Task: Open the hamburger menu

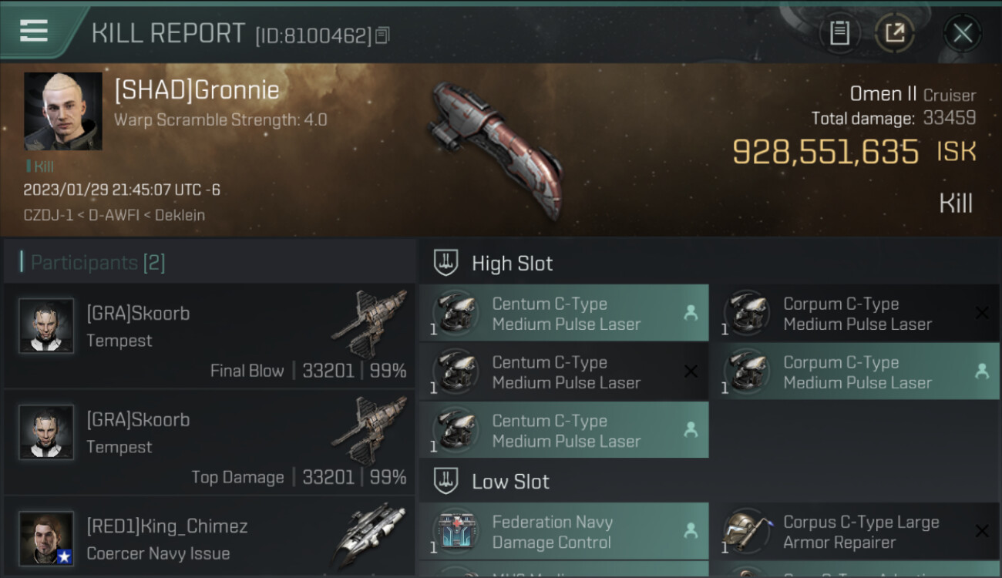Action: [34, 31]
